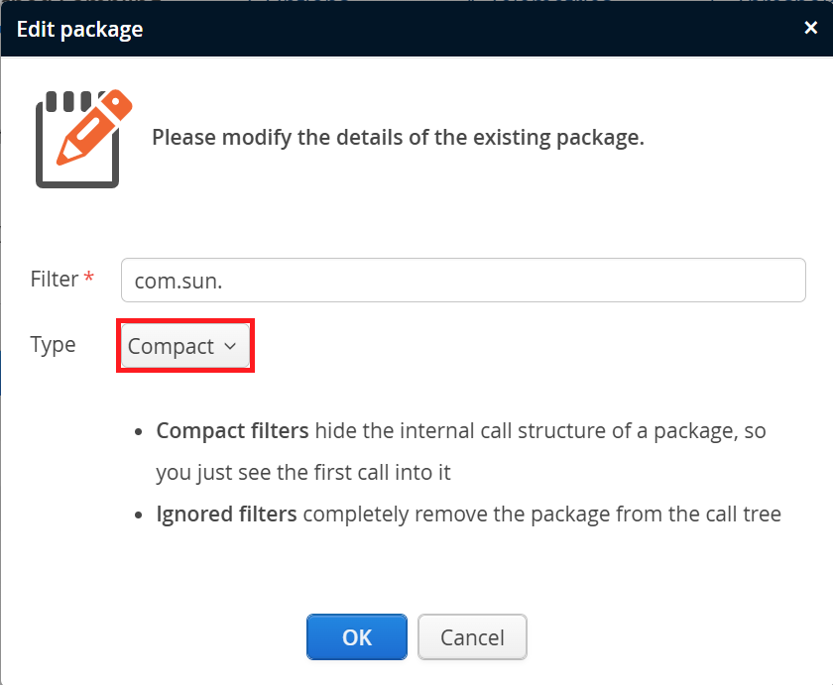Close the Edit package dialog with X
Viewport: 833px width, 685px height.
point(811,28)
